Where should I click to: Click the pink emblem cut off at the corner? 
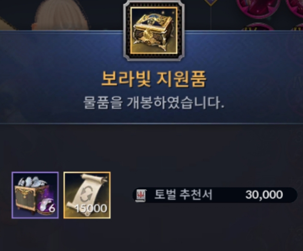click(x=295, y=9)
